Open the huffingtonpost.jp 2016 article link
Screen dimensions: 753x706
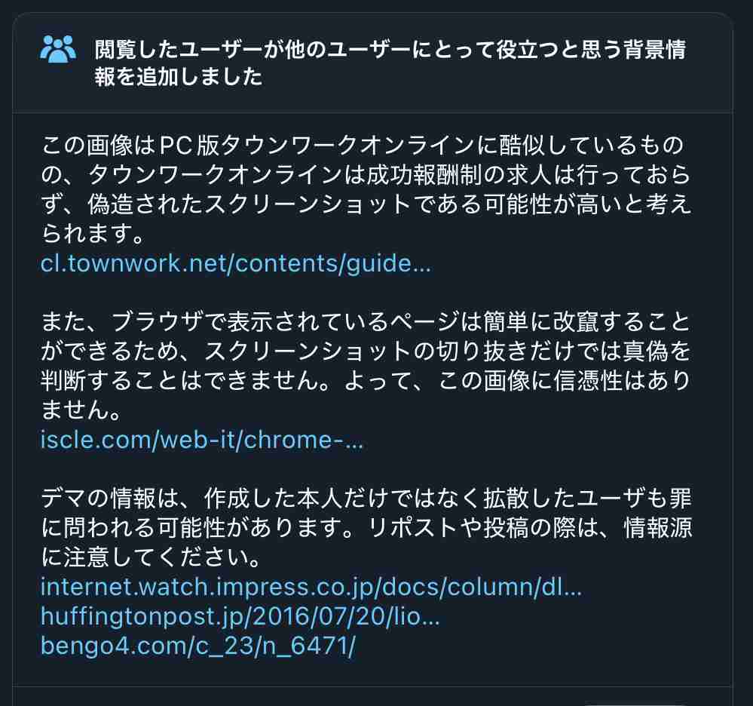(x=240, y=616)
